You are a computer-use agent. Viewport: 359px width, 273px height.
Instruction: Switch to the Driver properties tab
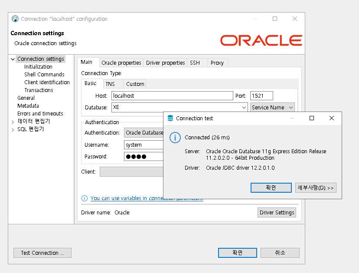(165, 63)
